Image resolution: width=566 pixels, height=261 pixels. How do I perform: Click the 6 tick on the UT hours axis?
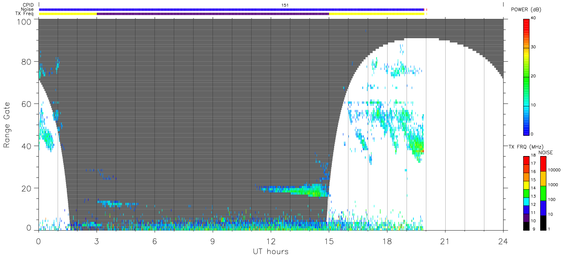coord(155,241)
